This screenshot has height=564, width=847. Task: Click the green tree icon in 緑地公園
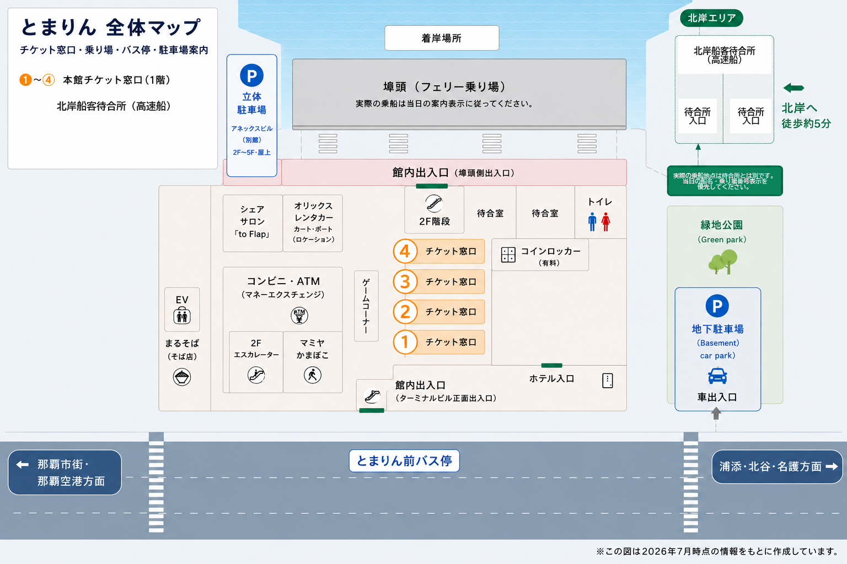[x=723, y=262]
